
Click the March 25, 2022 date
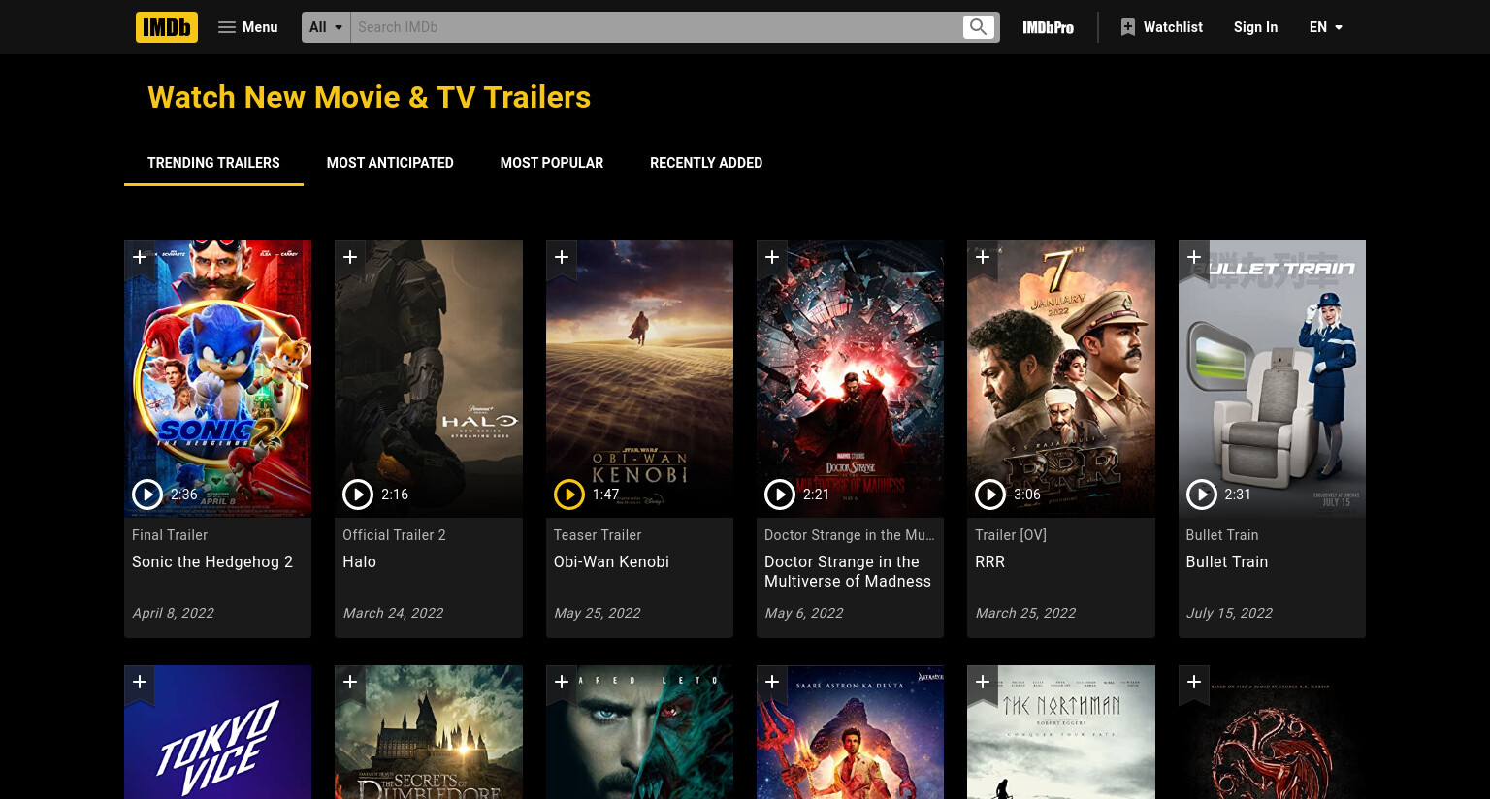click(x=1025, y=613)
